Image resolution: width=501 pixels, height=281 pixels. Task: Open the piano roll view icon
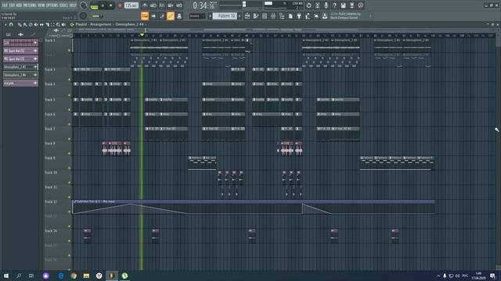click(256, 16)
